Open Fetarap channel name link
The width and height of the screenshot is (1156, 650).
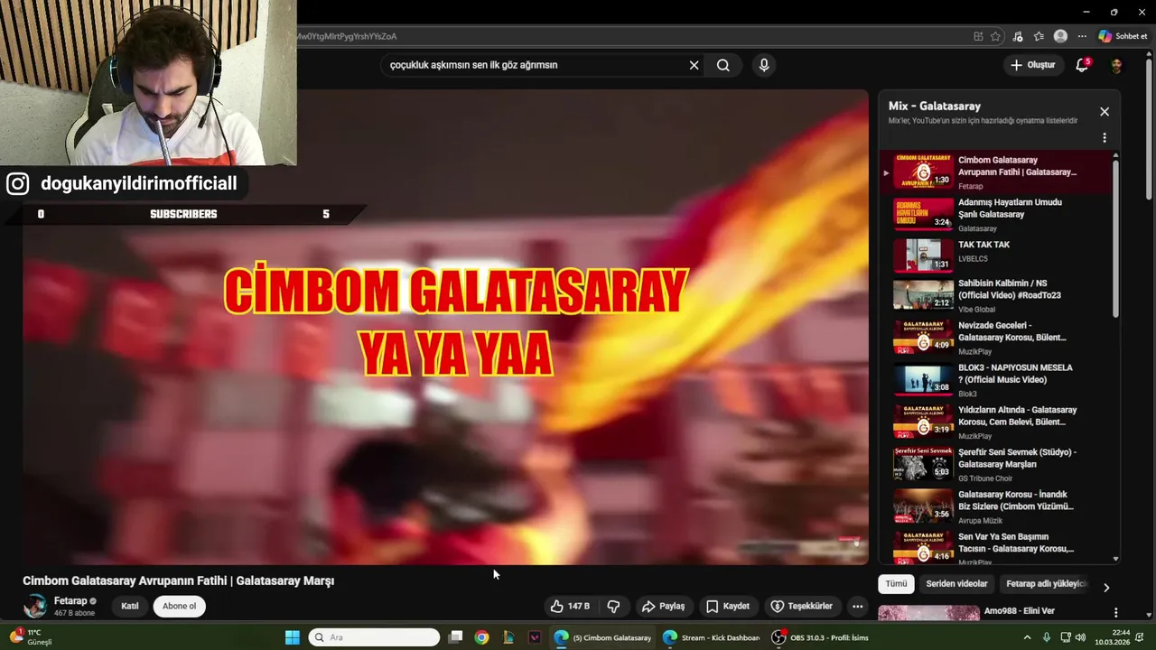70,600
